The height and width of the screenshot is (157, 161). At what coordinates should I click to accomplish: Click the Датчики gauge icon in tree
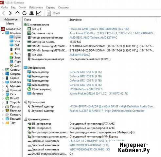tap(11, 66)
